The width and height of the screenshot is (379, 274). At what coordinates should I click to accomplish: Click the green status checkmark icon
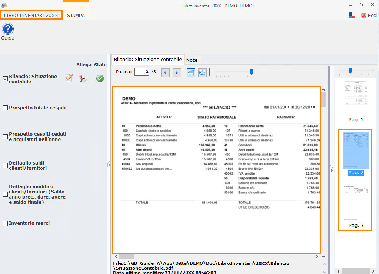[x=100, y=78]
